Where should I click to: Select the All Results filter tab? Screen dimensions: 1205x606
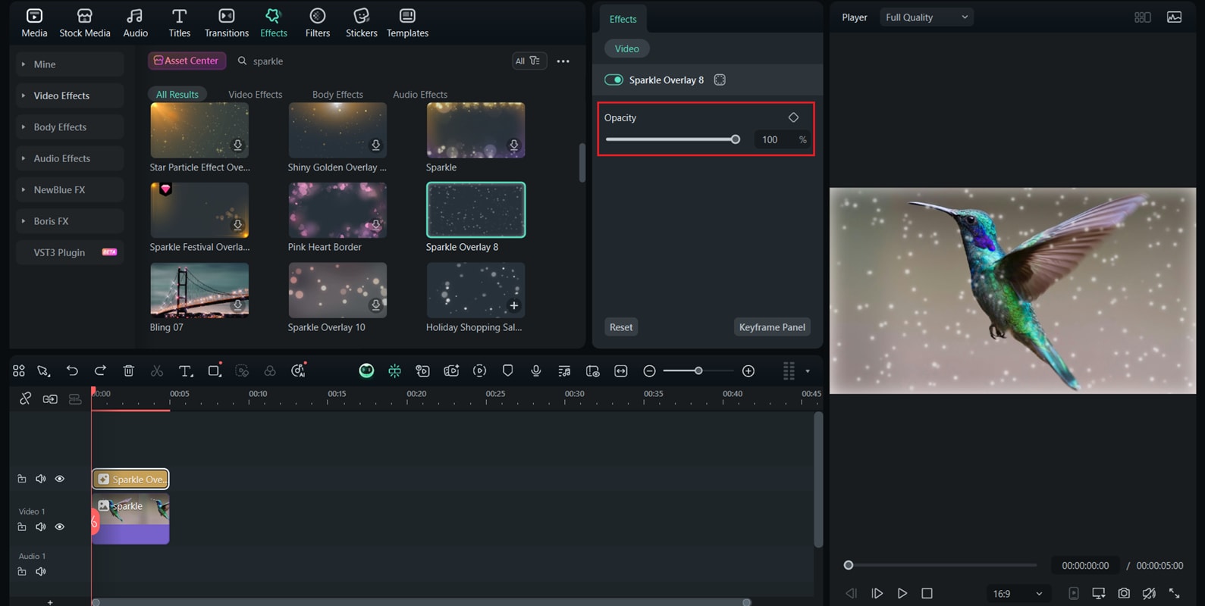pyautogui.click(x=177, y=95)
